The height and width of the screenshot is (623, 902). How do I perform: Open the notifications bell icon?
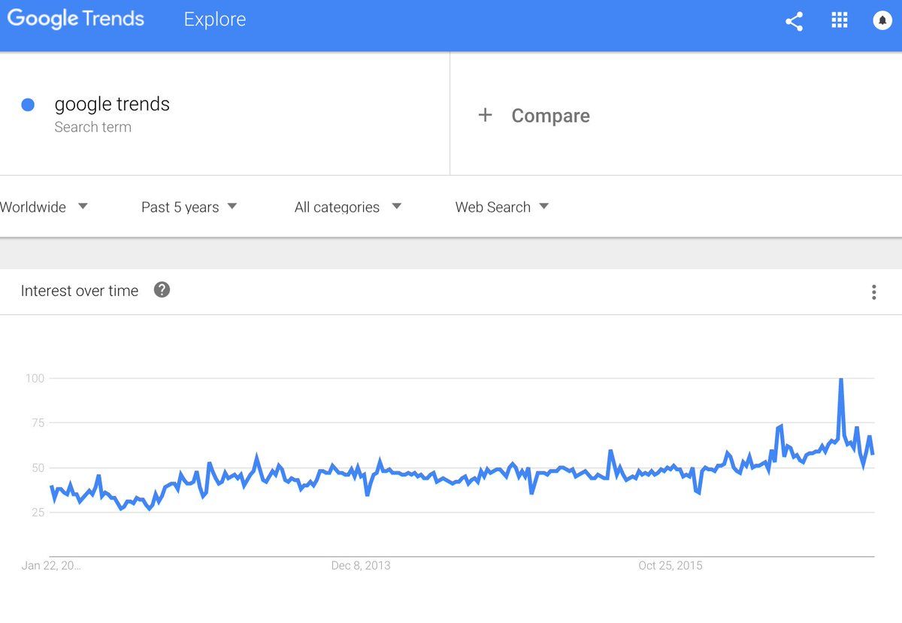click(x=882, y=20)
